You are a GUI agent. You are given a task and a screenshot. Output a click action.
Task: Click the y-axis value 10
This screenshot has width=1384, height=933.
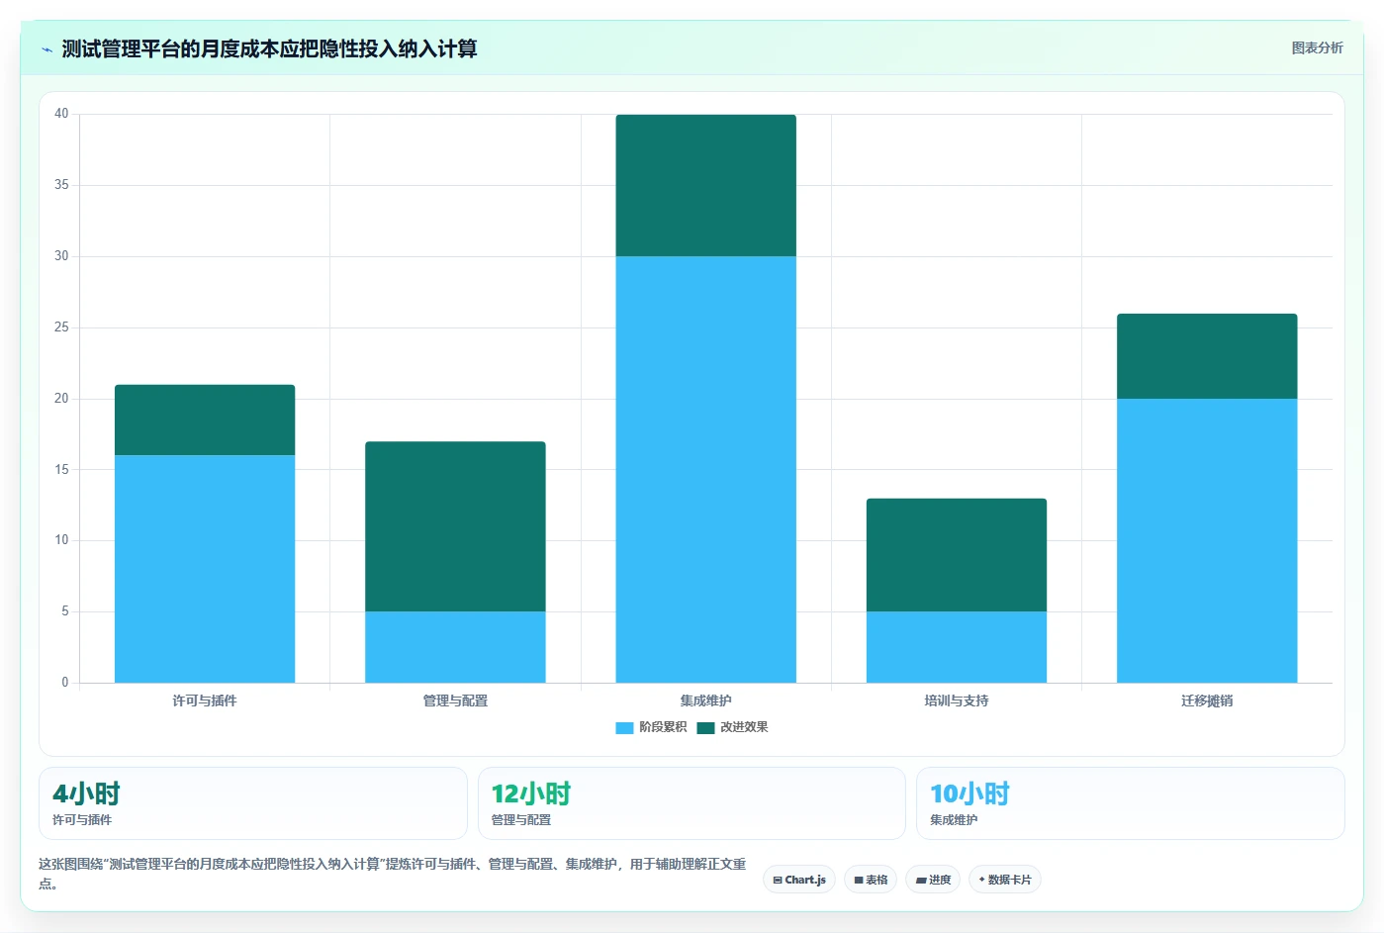(x=61, y=540)
